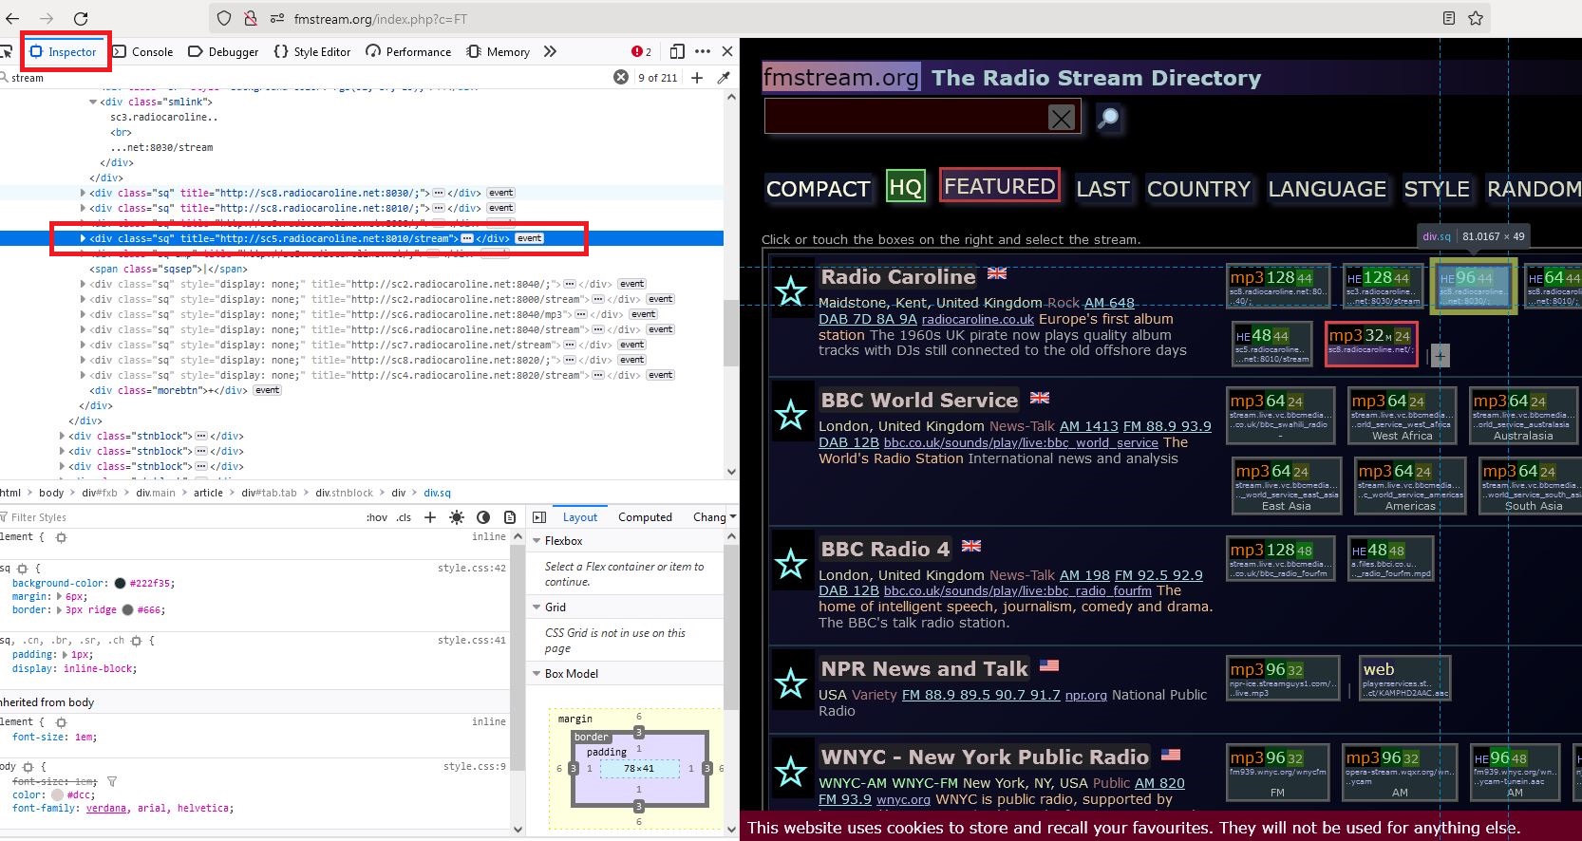
Task: Click the add new node plus icon
Action: pos(697,78)
